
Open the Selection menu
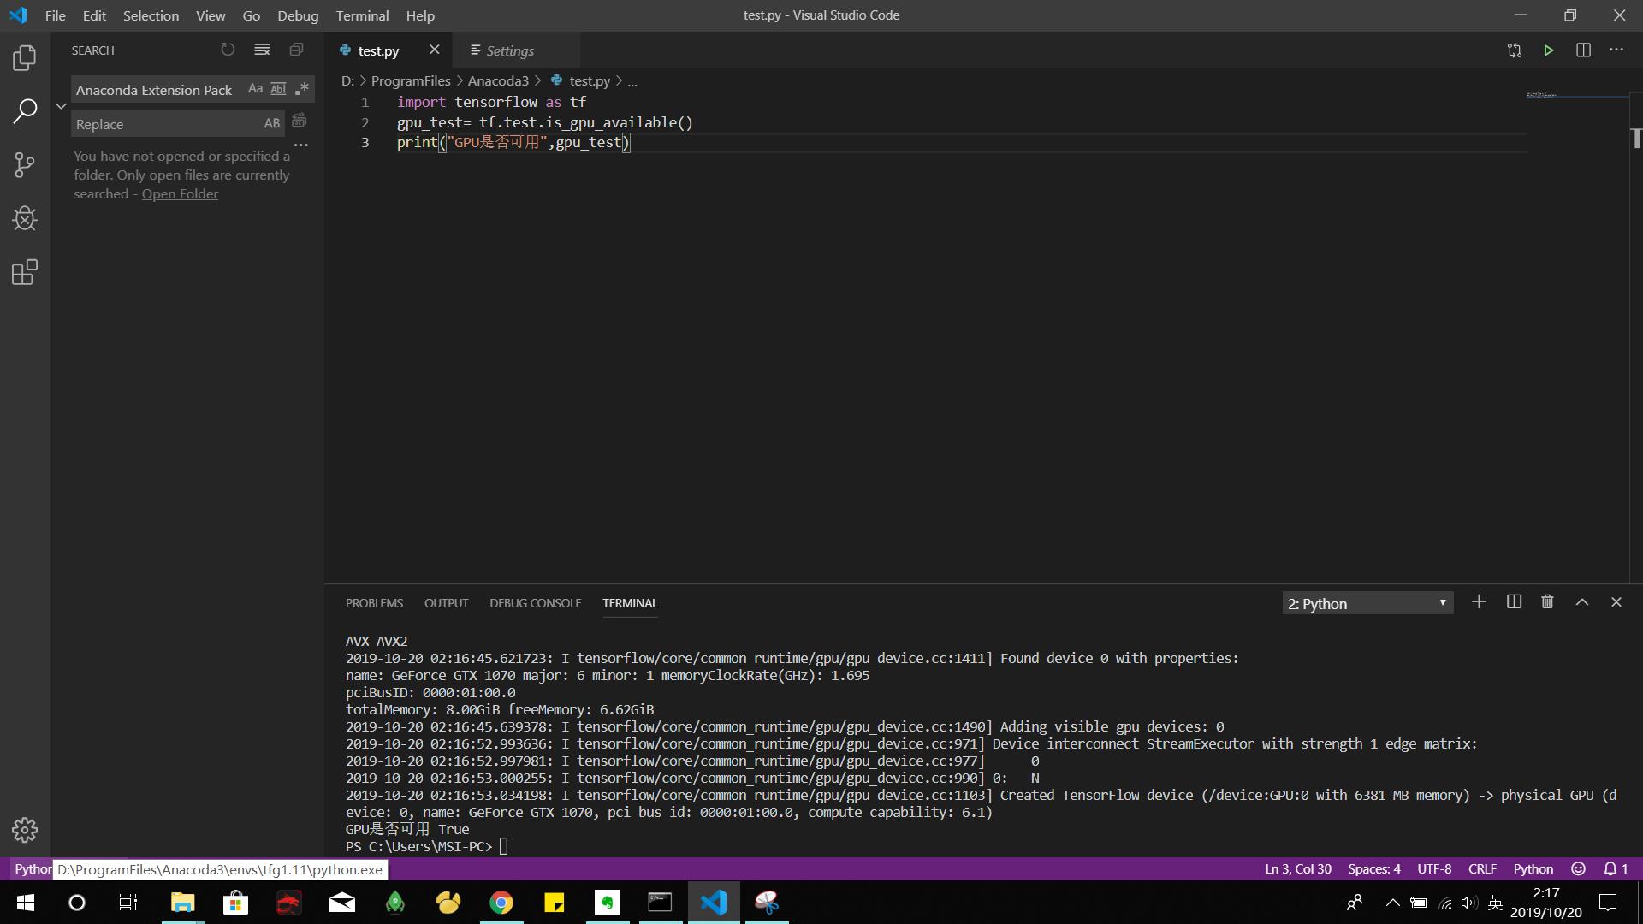151,15
